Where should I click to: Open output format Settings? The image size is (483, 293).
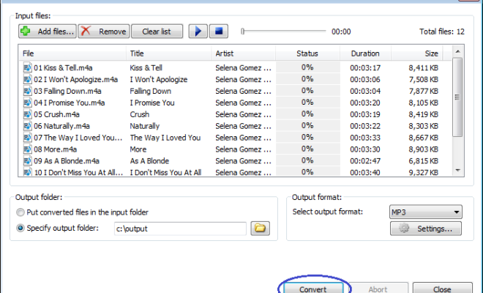pyautogui.click(x=425, y=229)
